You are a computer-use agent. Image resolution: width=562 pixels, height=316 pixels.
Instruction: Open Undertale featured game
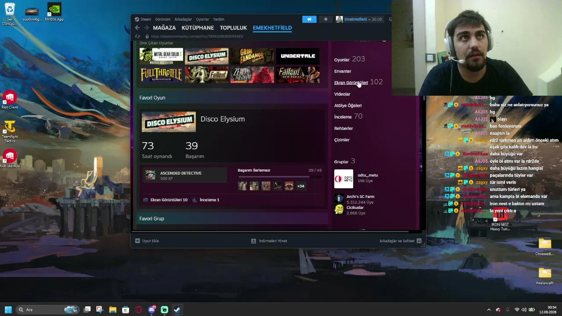click(298, 56)
